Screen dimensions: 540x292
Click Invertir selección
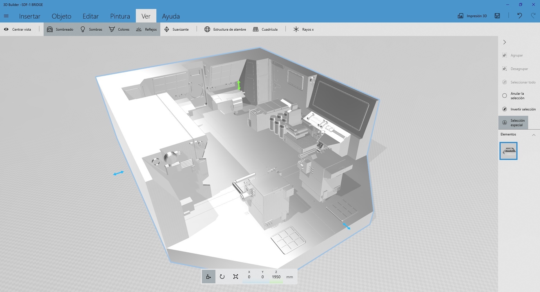tap(519, 109)
